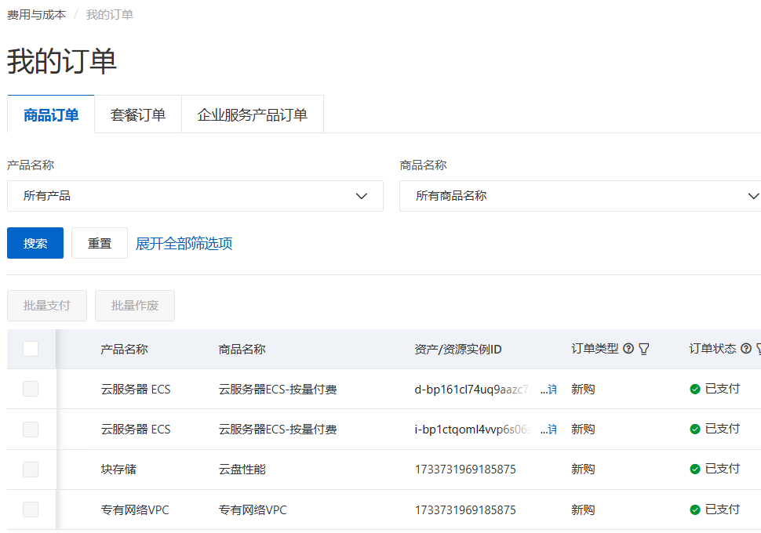This screenshot has width=761, height=533.
Task: Click the green paid icon for 专有网络VPC row
Action: pos(695,510)
